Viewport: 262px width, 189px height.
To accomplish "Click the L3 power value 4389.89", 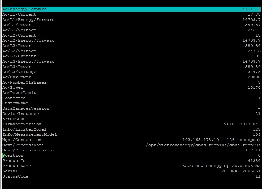I will [252, 67].
